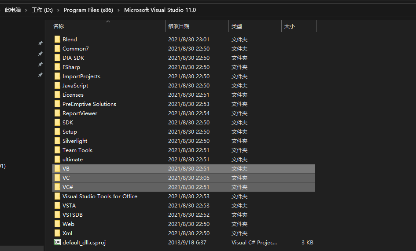Click the ultimate folder icon
416x251 pixels.
[57, 159]
